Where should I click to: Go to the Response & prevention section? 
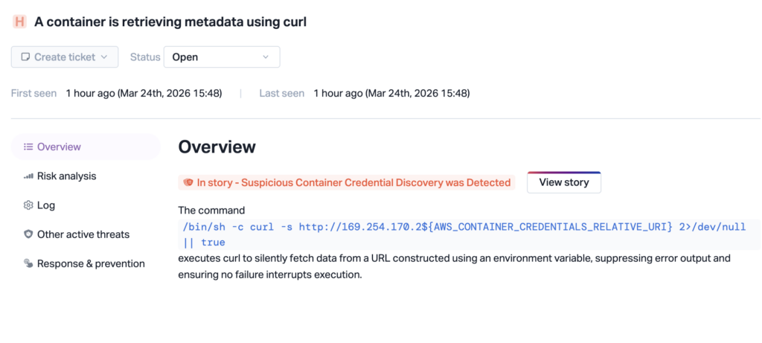click(91, 263)
